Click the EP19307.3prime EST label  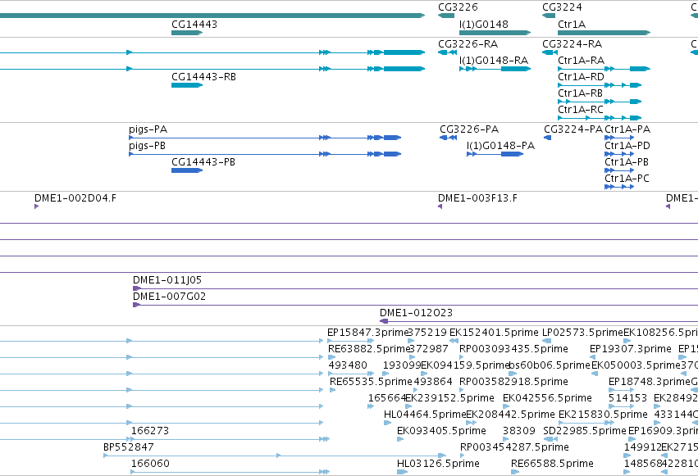(631, 349)
